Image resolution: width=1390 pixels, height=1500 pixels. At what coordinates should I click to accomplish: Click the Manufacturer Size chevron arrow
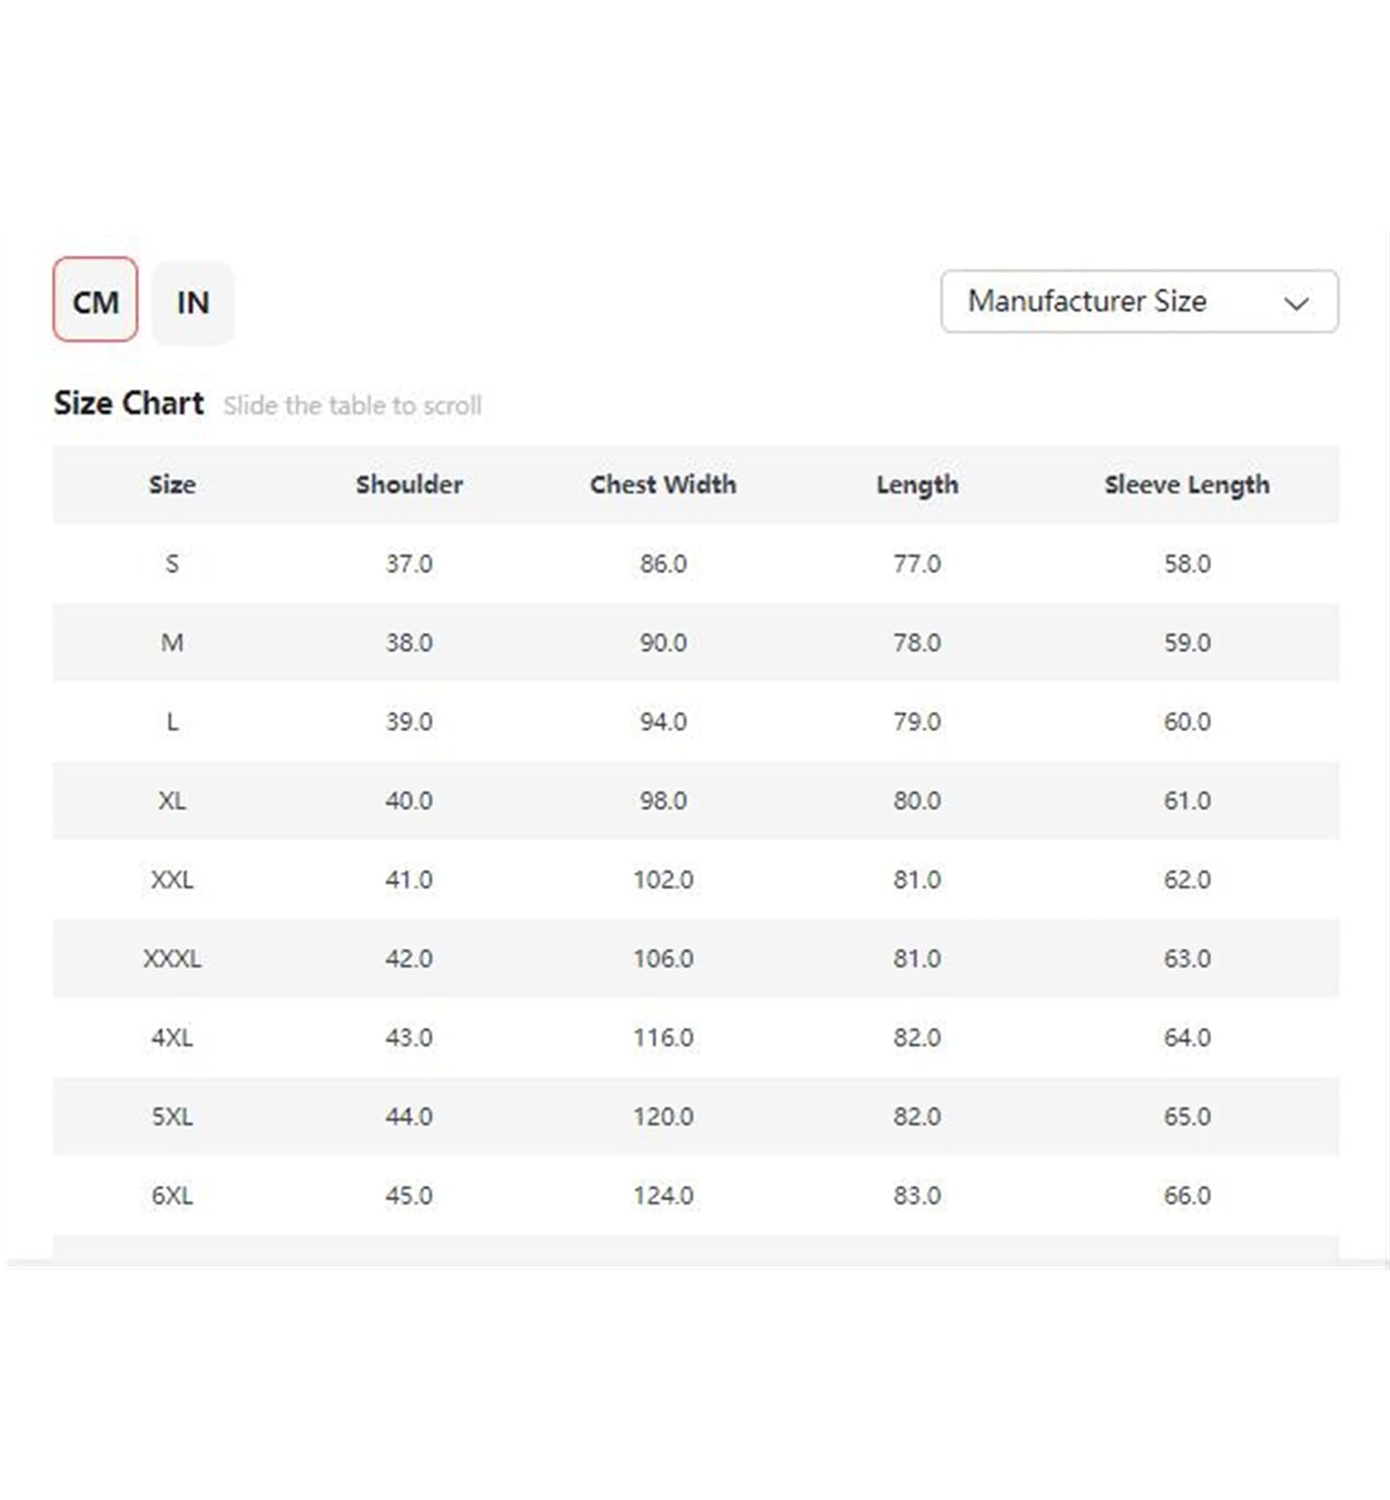pyautogui.click(x=1295, y=303)
